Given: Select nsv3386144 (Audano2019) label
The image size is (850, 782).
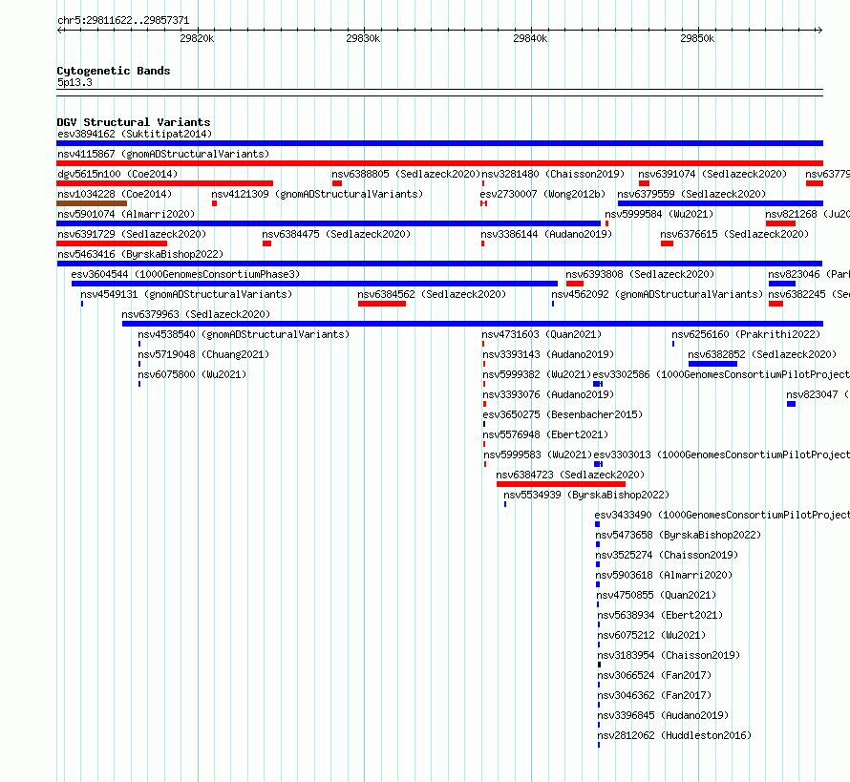Looking at the screenshot, I should (546, 234).
